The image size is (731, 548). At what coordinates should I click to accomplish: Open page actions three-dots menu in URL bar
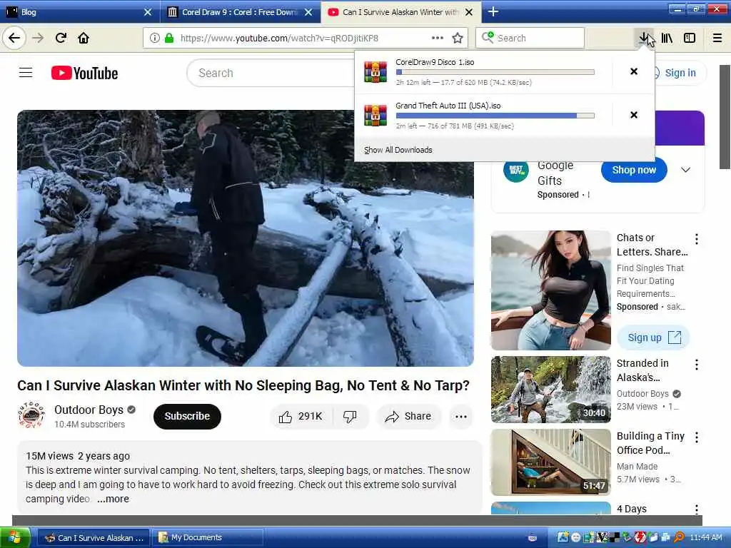pos(438,38)
